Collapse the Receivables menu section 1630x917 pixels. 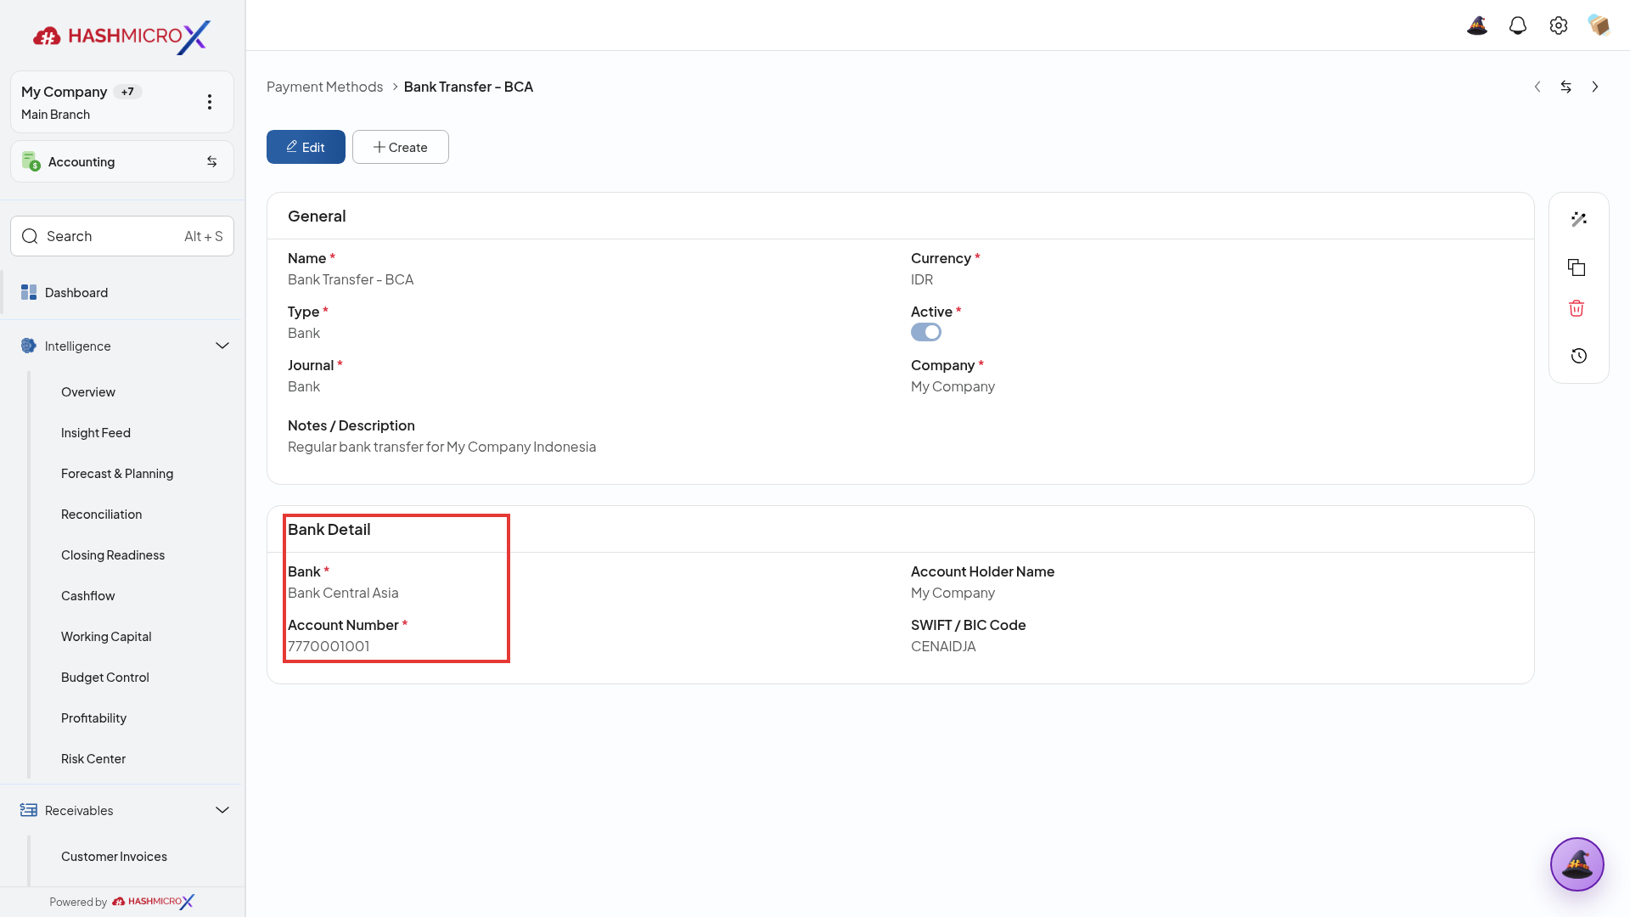click(x=222, y=810)
